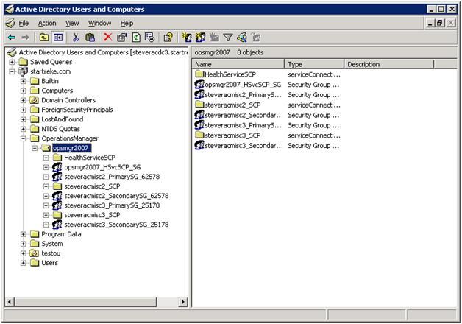Click the tree pane scroll-right arrow

click(183, 302)
